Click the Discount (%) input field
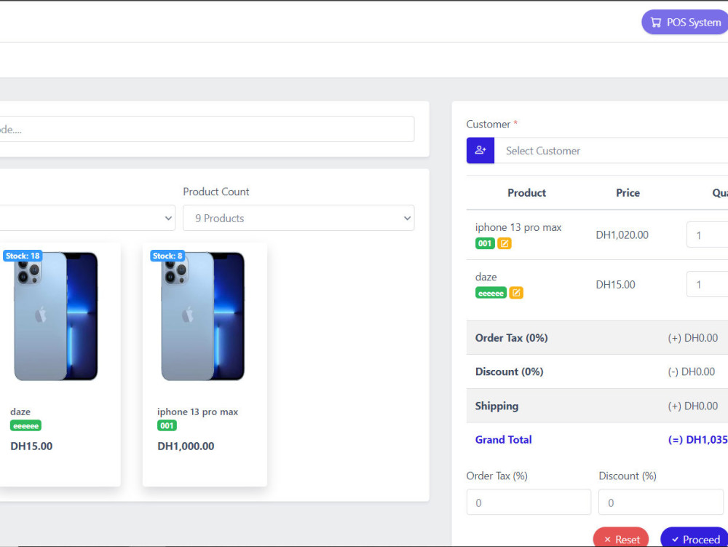Viewport: 728px width, 547px height. tap(661, 502)
